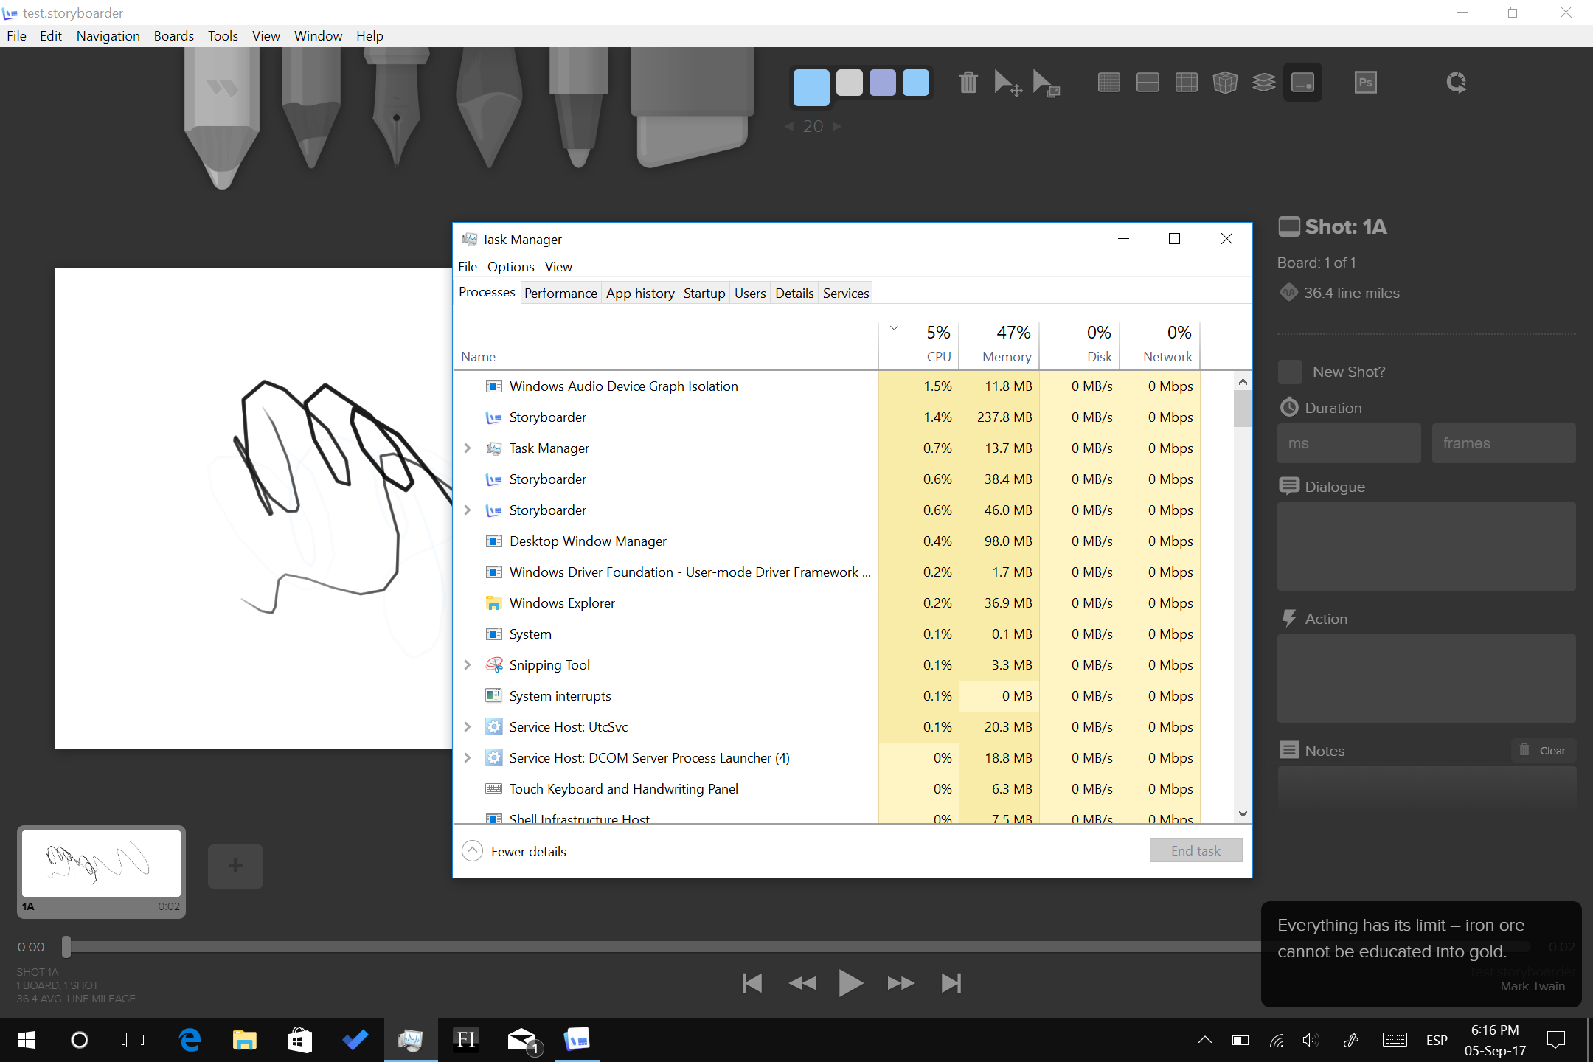Clear the Notes field
The width and height of the screenshot is (1593, 1062).
coord(1543,750)
